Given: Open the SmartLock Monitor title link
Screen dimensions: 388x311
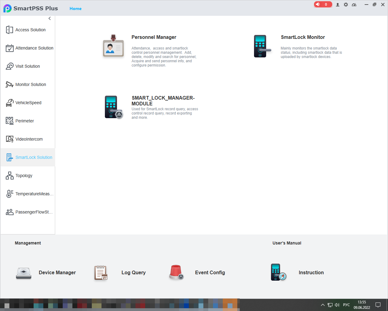Looking at the screenshot, I should (x=303, y=37).
